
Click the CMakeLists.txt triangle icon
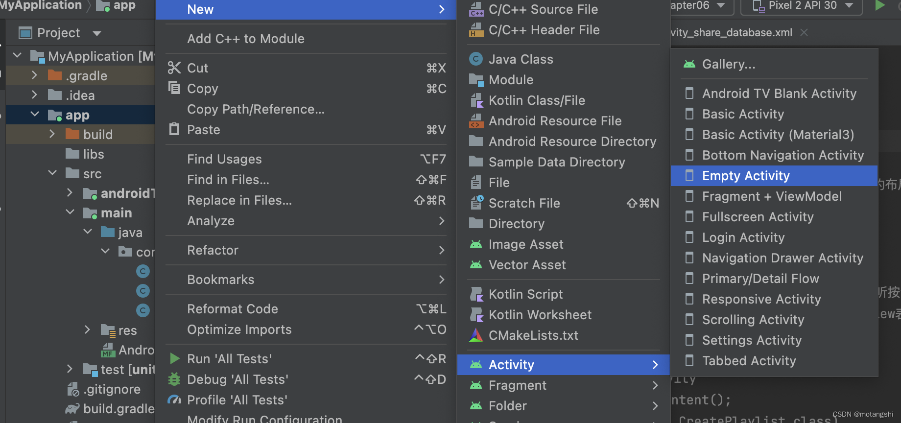[x=475, y=335]
